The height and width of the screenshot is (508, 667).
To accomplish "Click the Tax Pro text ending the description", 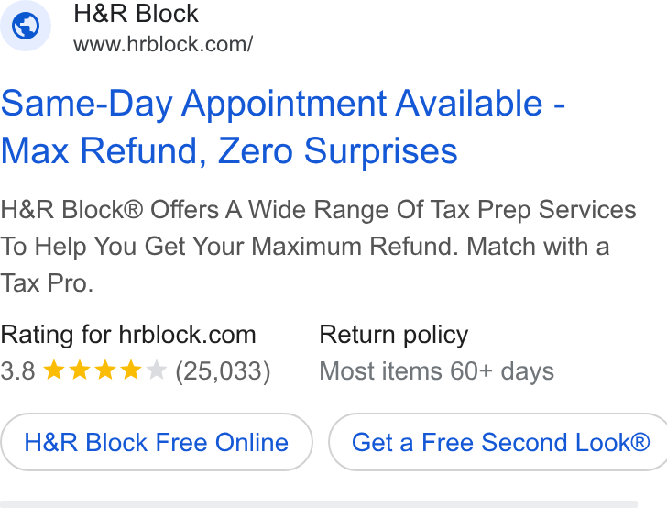I will click(47, 283).
